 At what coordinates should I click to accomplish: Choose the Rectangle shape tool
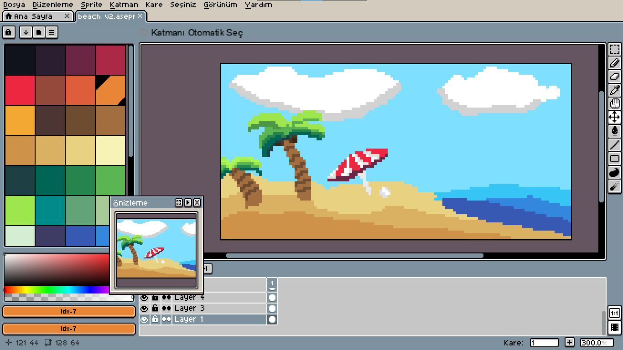[x=614, y=159]
